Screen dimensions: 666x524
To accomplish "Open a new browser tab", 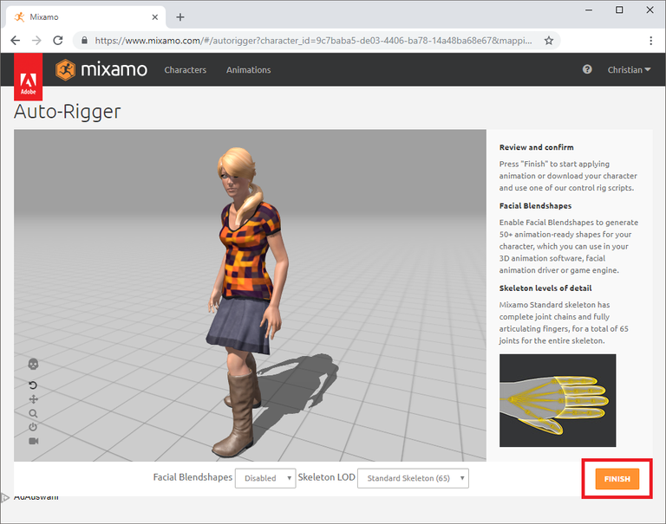I will point(180,17).
